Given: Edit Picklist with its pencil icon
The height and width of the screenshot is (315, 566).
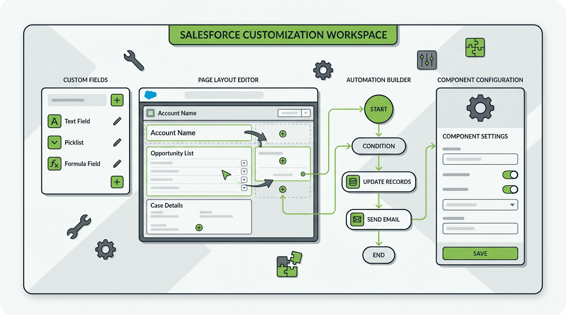Looking at the screenshot, I should 117,142.
